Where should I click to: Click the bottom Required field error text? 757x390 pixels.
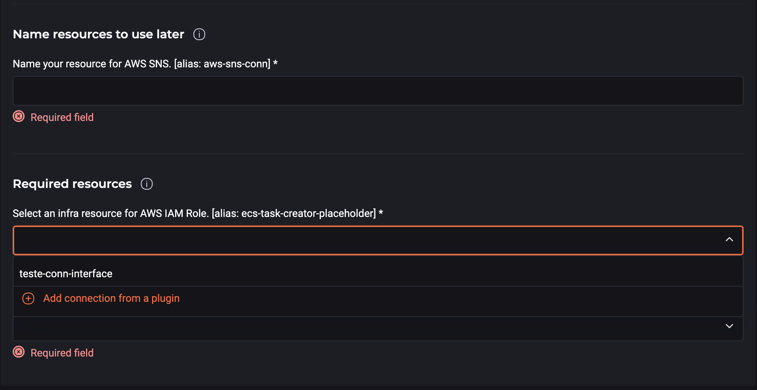click(x=62, y=352)
